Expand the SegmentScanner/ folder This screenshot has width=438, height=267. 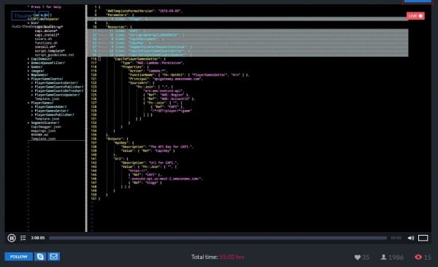point(45,123)
